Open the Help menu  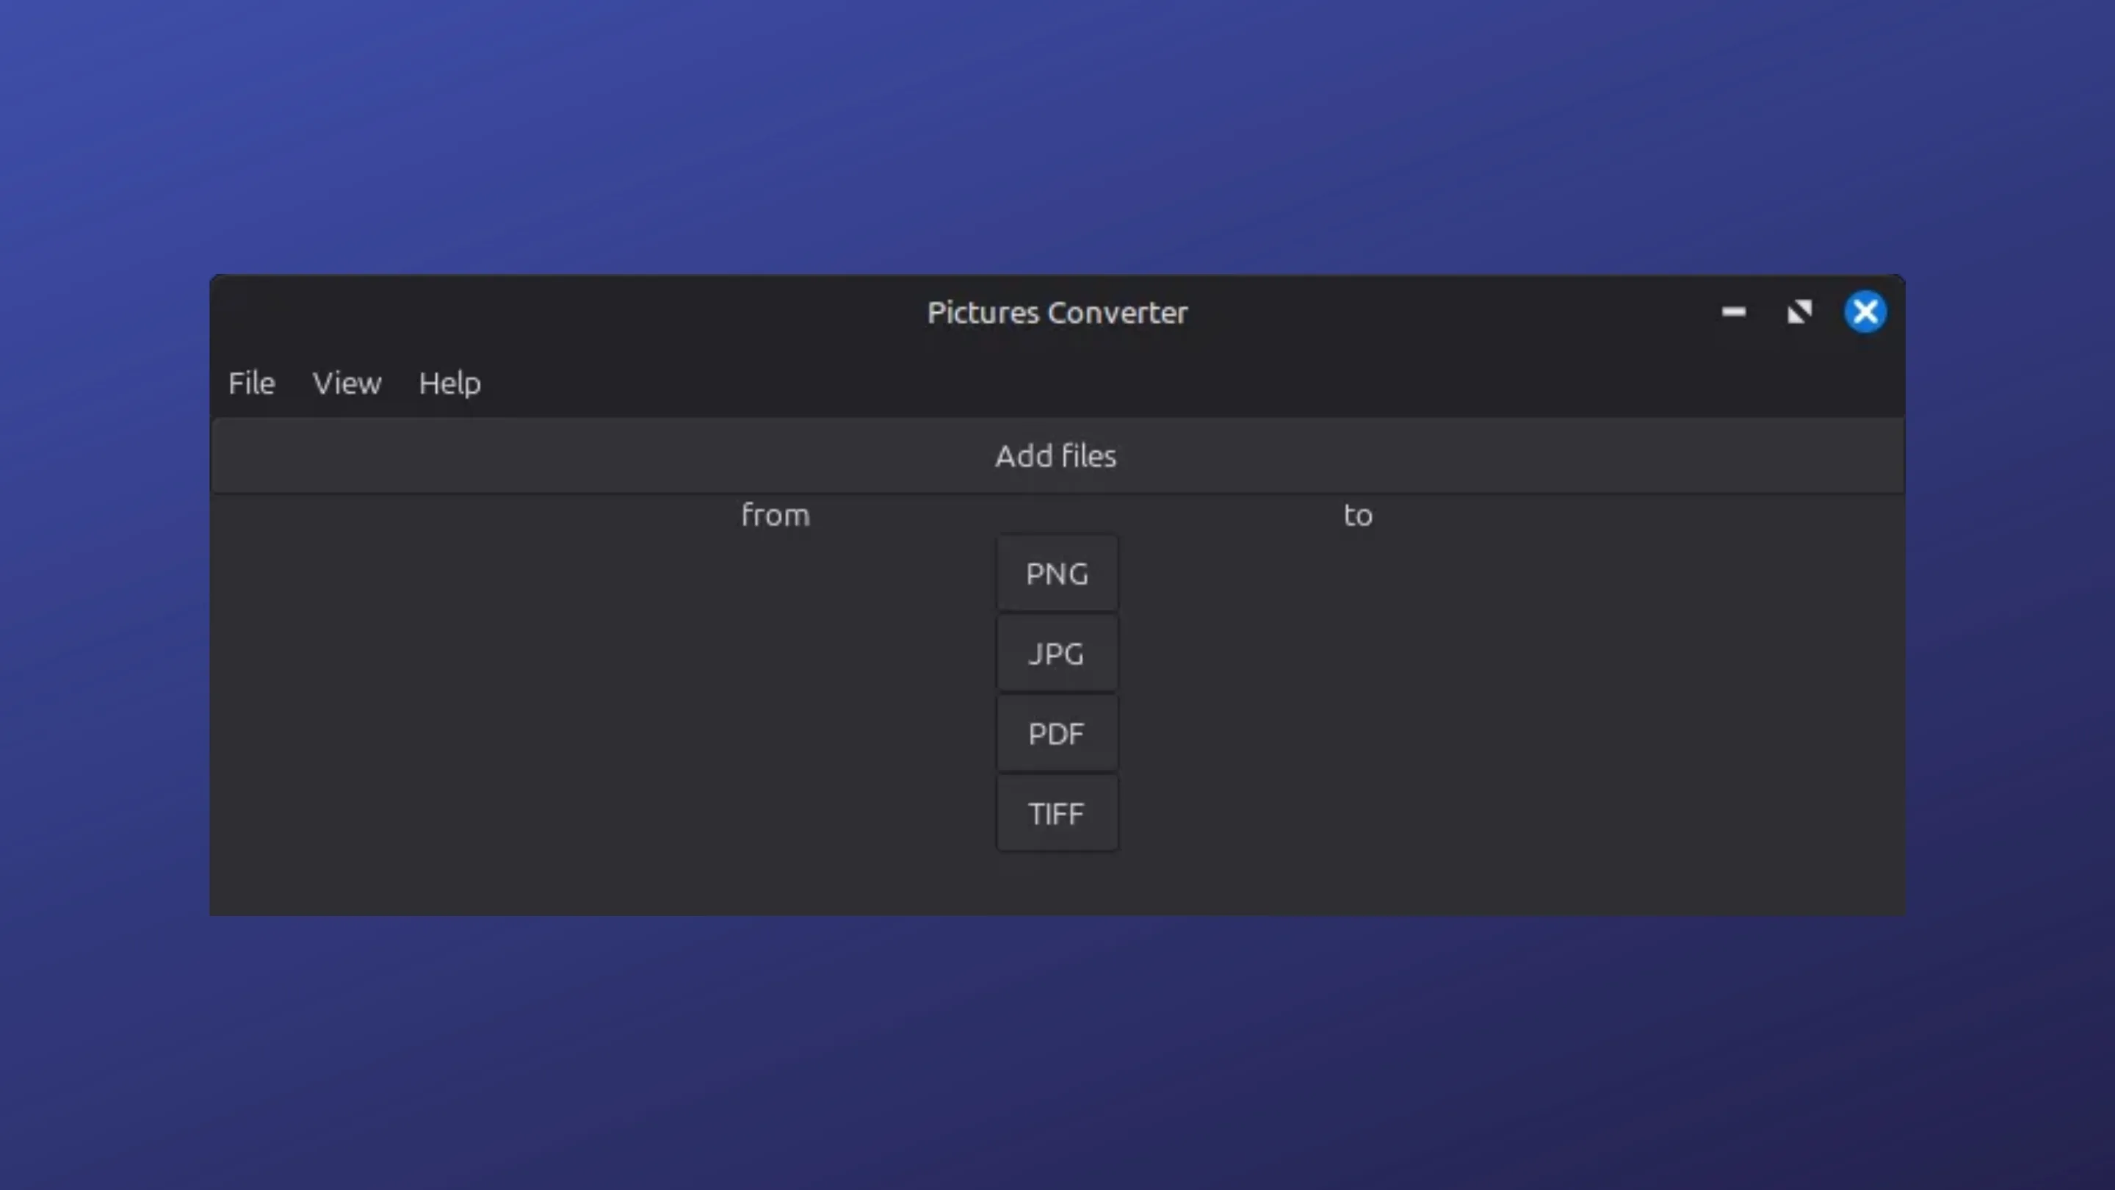[x=449, y=383]
